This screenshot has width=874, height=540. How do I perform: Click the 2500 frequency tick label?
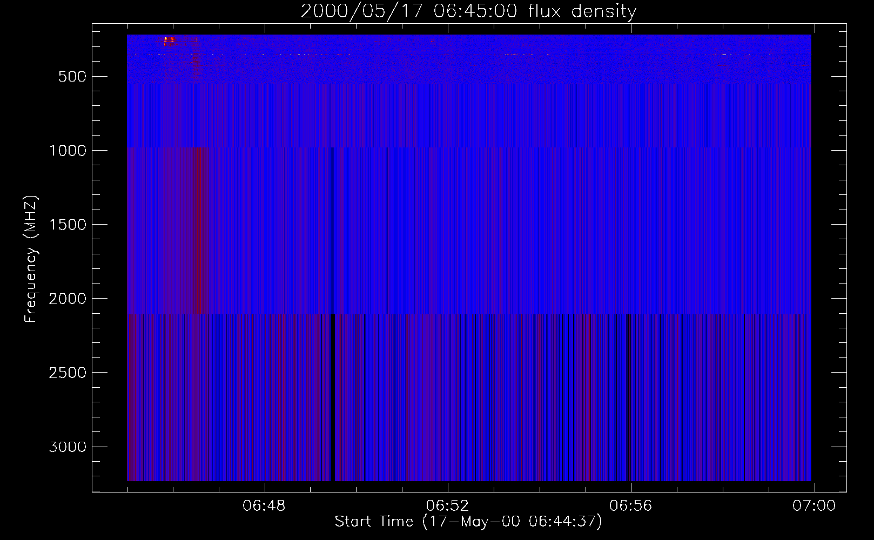click(x=68, y=373)
